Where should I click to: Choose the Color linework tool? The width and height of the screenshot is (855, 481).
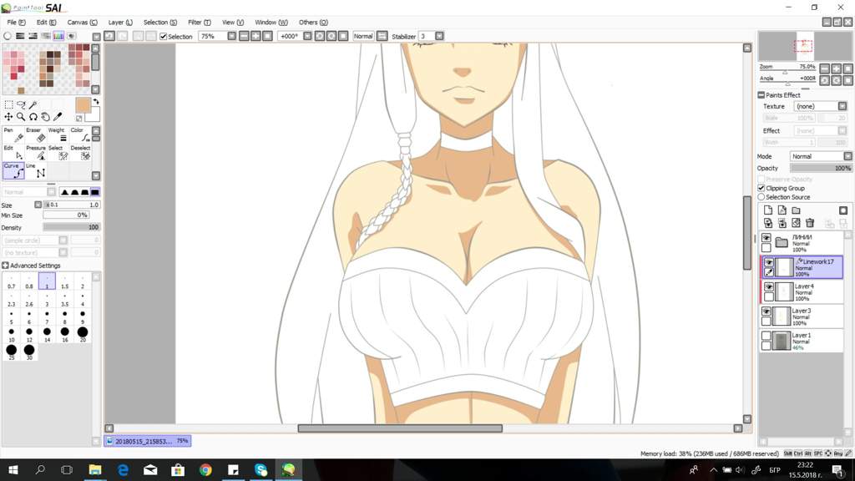point(80,134)
